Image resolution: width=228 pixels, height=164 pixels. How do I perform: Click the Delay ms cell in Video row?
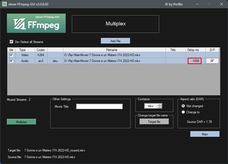tap(196, 55)
